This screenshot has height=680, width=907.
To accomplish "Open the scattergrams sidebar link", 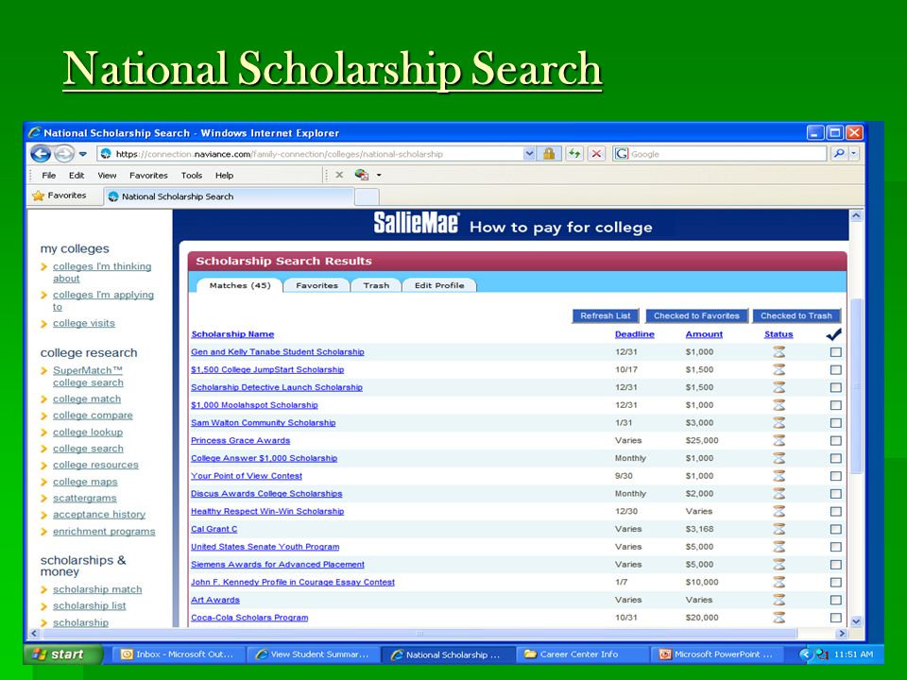I will pyautogui.click(x=84, y=498).
